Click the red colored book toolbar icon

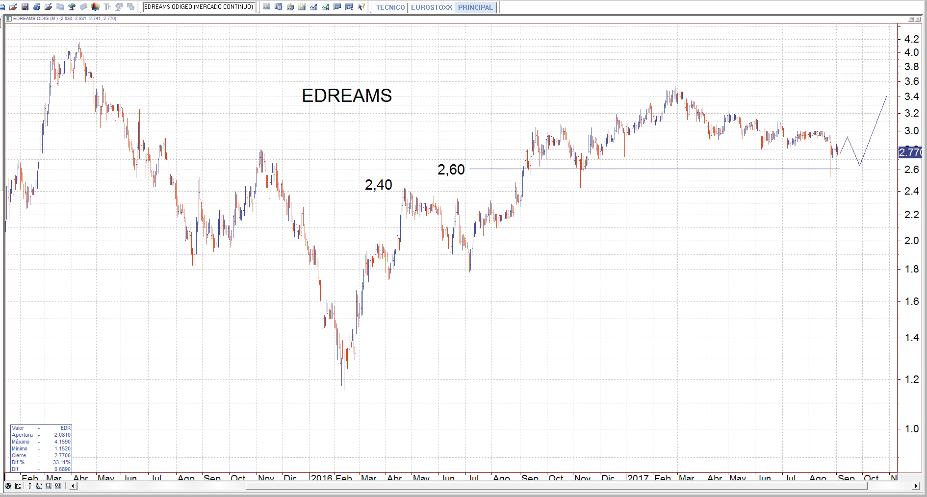coord(96,7)
